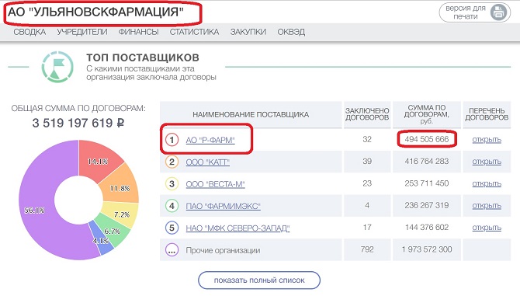Select the green number 4 circle icon

point(172,206)
